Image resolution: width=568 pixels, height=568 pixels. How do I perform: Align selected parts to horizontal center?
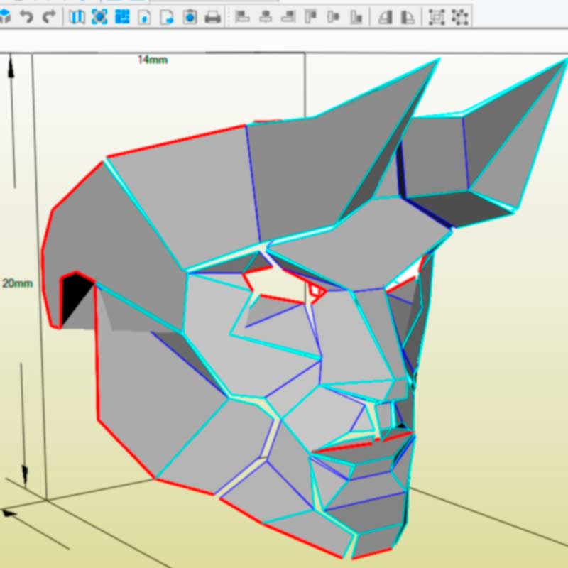tap(266, 16)
